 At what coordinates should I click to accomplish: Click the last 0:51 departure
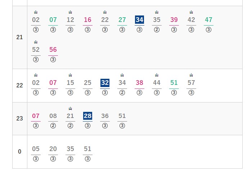[x=87, y=149]
